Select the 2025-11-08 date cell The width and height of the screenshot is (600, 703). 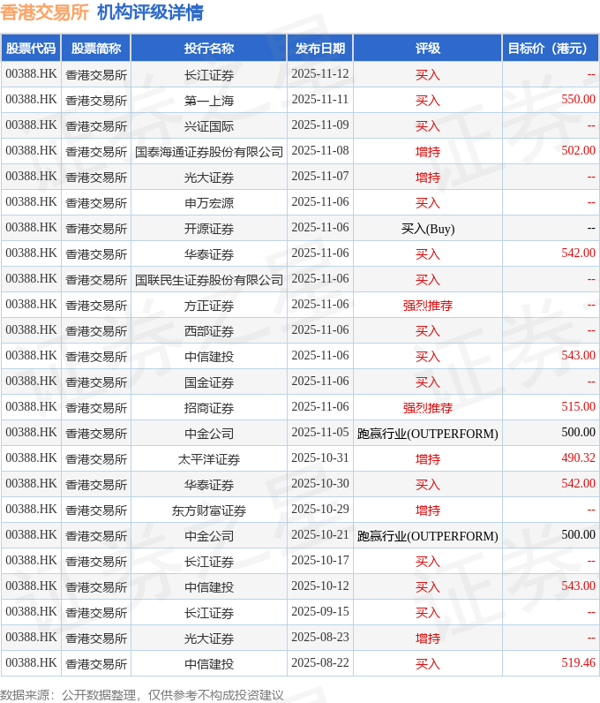click(x=320, y=150)
